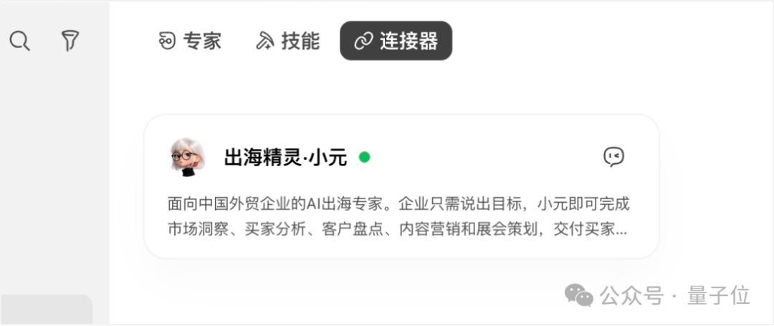The width and height of the screenshot is (774, 326).
Task: Click the search magnifier icon in sidebar
Action: click(x=20, y=40)
